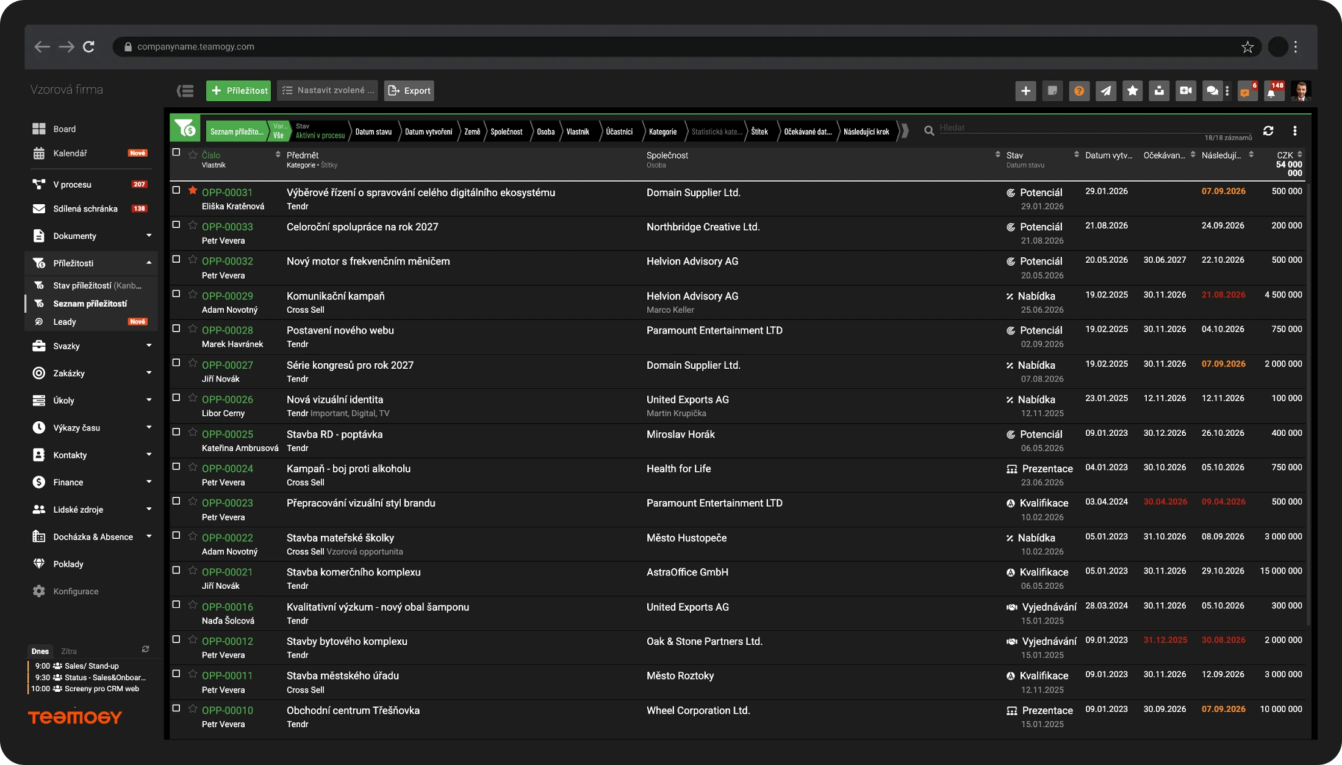Screen dimensions: 1342x765
Task: Click Nastavit zvolené button
Action: click(328, 91)
